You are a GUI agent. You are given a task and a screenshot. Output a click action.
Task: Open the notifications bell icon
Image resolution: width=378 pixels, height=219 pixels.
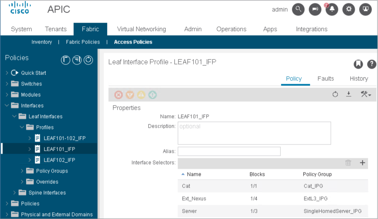pos(332,10)
